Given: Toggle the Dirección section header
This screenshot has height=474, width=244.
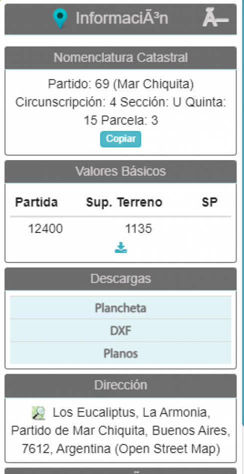Looking at the screenshot, I should [121, 385].
